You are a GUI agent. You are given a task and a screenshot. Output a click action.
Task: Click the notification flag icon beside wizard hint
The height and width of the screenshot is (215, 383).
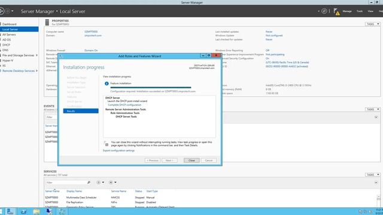click(106, 143)
